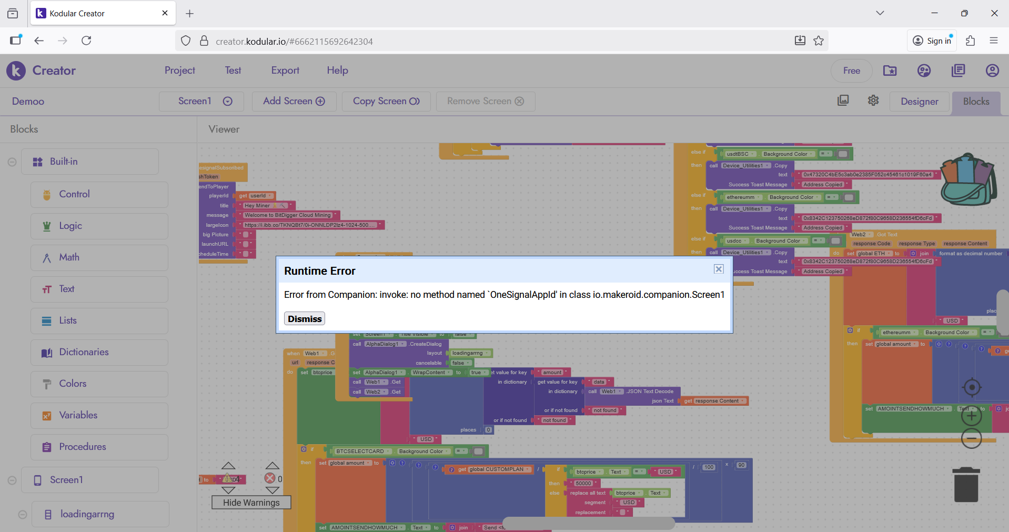Center the workspace with the crosshair icon
The image size is (1009, 532).
972,388
